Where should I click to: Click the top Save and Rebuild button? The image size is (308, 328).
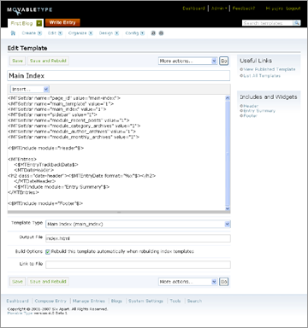point(48,61)
